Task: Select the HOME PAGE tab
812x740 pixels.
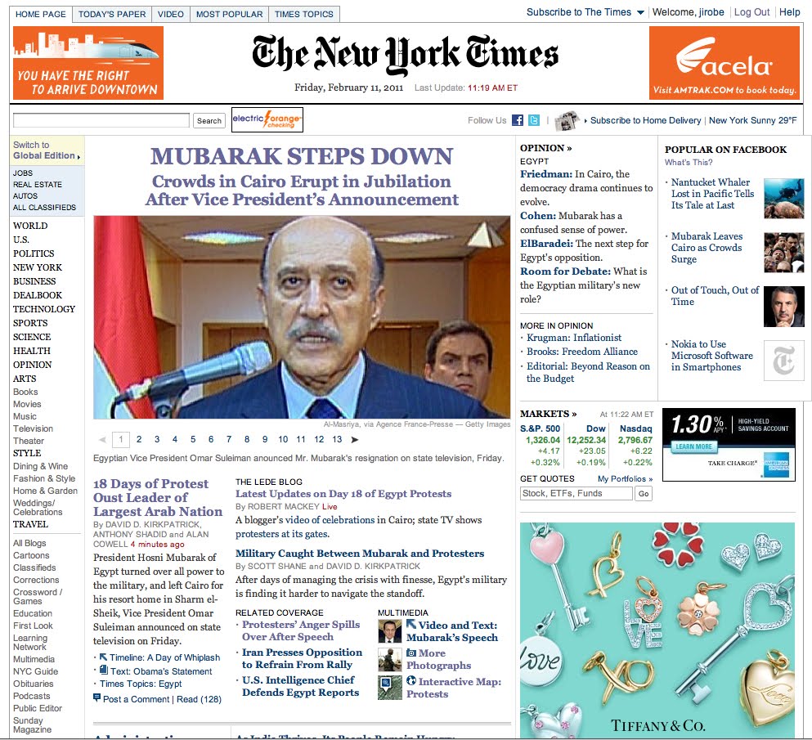Action: tap(41, 15)
